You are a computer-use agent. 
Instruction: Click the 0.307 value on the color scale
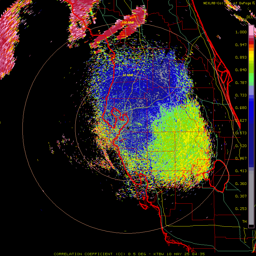(x=241, y=196)
